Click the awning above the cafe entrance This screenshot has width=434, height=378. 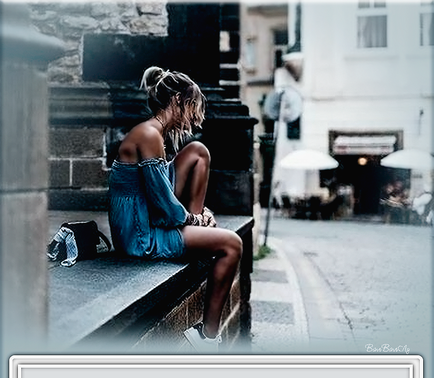364,144
